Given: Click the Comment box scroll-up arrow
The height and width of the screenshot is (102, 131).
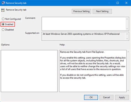Looking at the screenshot, I should click(127, 19).
